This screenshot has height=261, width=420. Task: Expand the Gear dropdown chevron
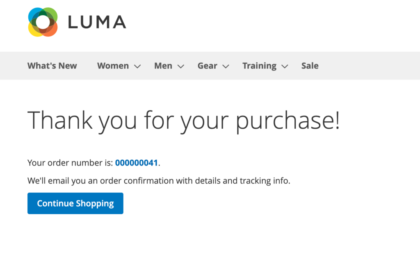point(225,66)
